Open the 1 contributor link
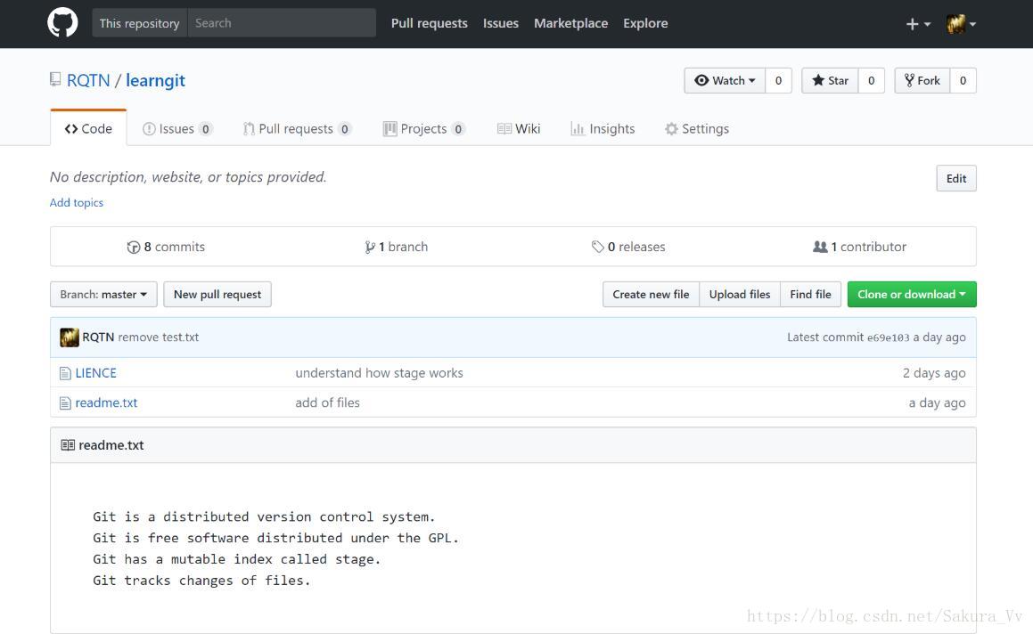This screenshot has height=634, width=1033. (x=860, y=247)
